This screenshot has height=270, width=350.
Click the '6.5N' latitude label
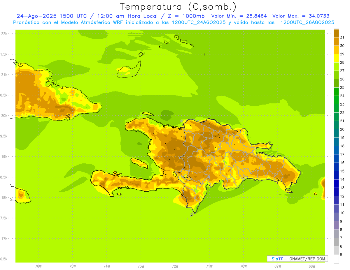(4, 259)
